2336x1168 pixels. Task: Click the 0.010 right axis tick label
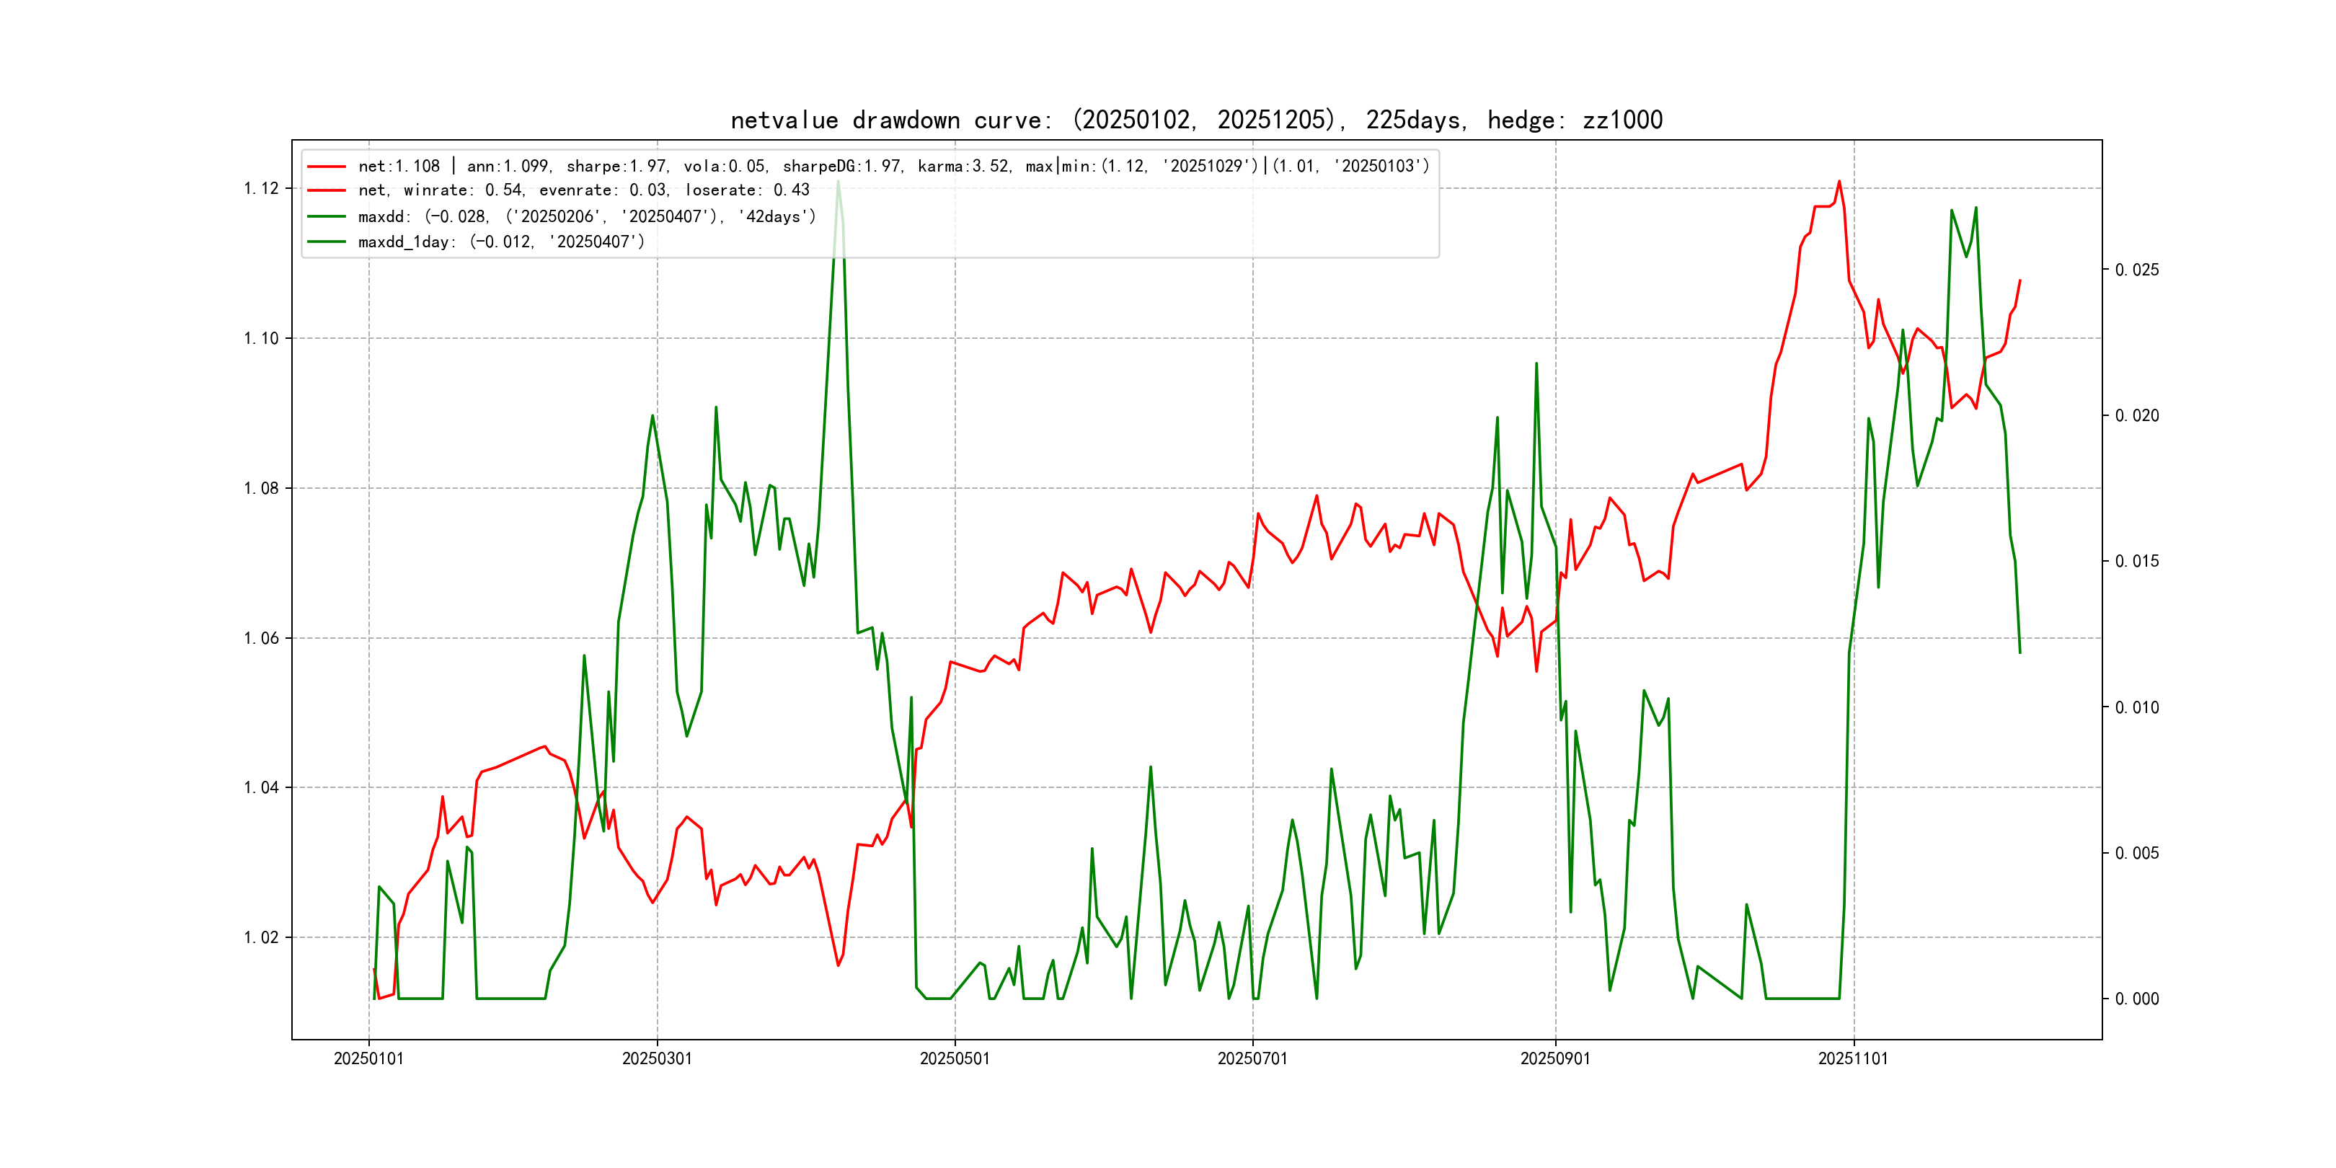[x=2136, y=707]
